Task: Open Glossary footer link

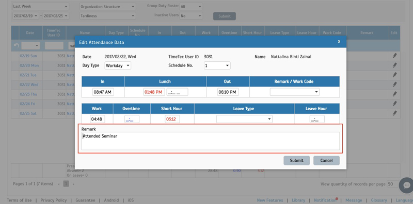Action: tap(379, 200)
